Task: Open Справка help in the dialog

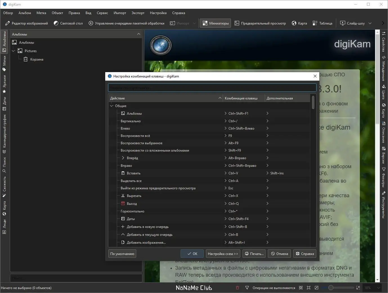Action: [305, 254]
